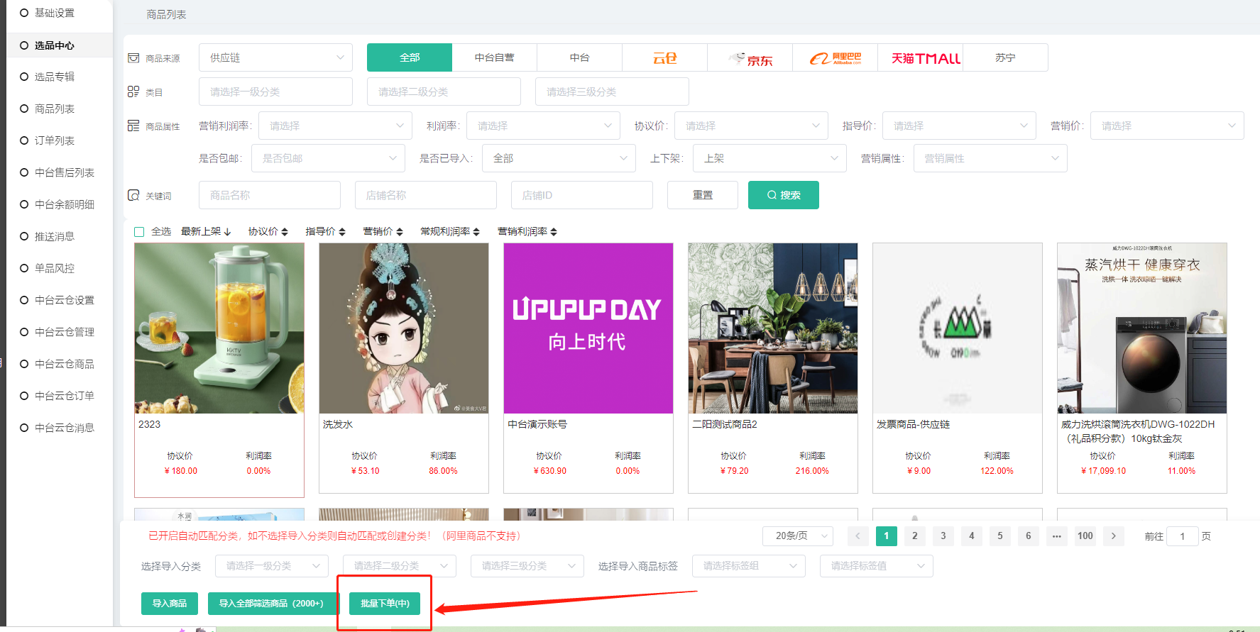Viewport: 1260px width, 632px height.
Task: Sort products by 营销价
Action: click(383, 232)
